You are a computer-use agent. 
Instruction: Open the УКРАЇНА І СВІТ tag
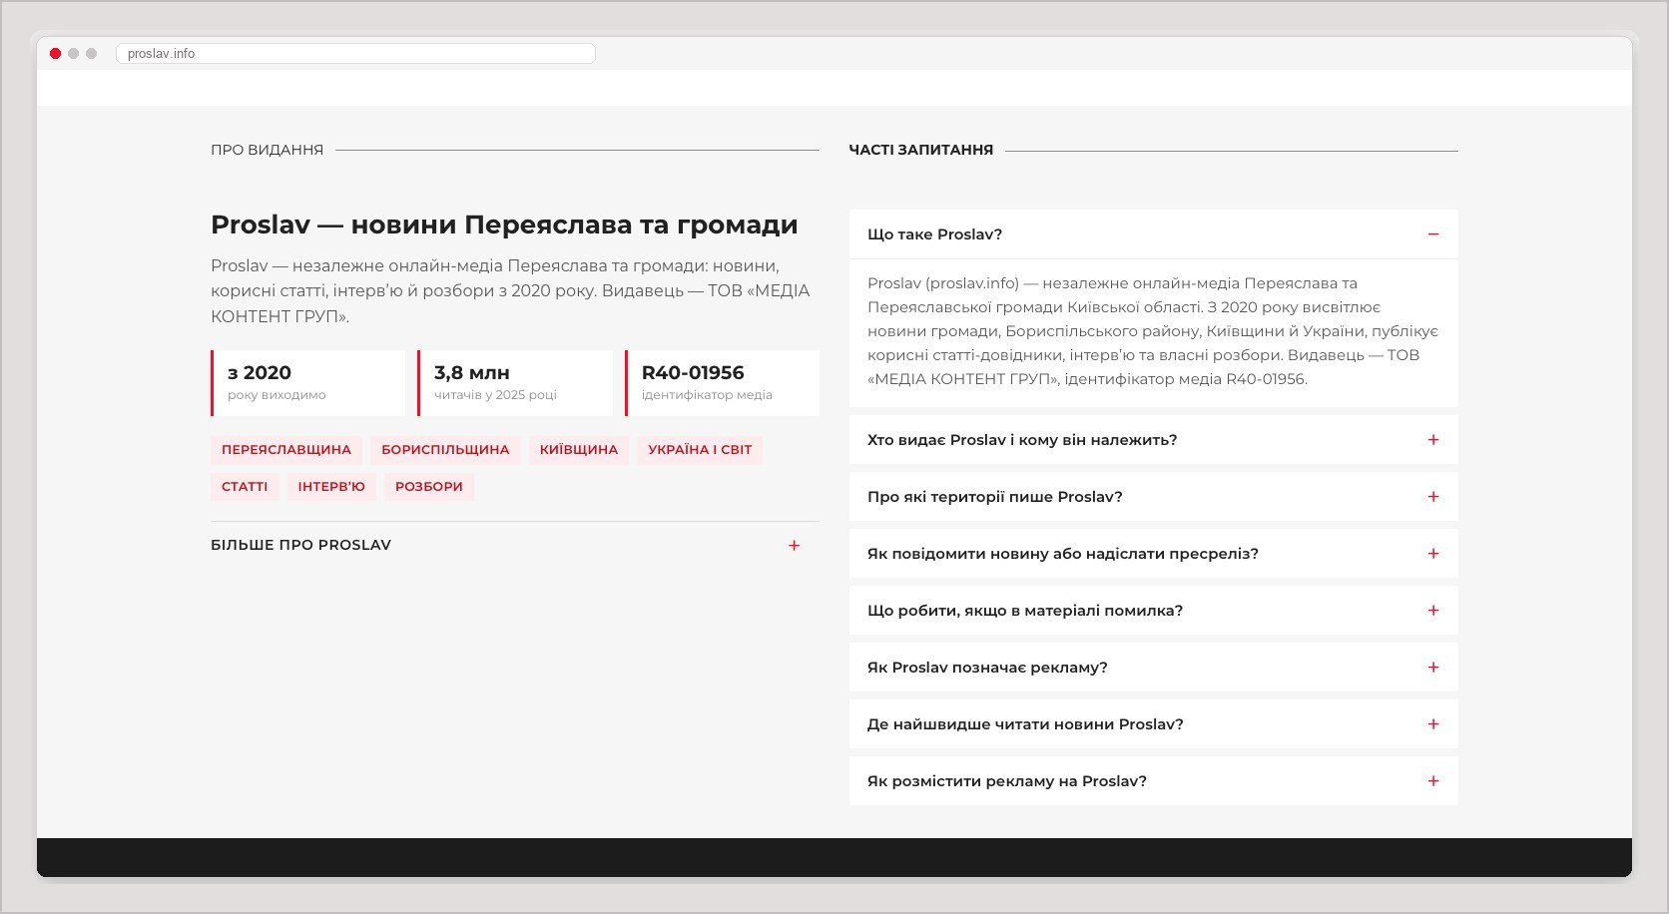pos(700,450)
